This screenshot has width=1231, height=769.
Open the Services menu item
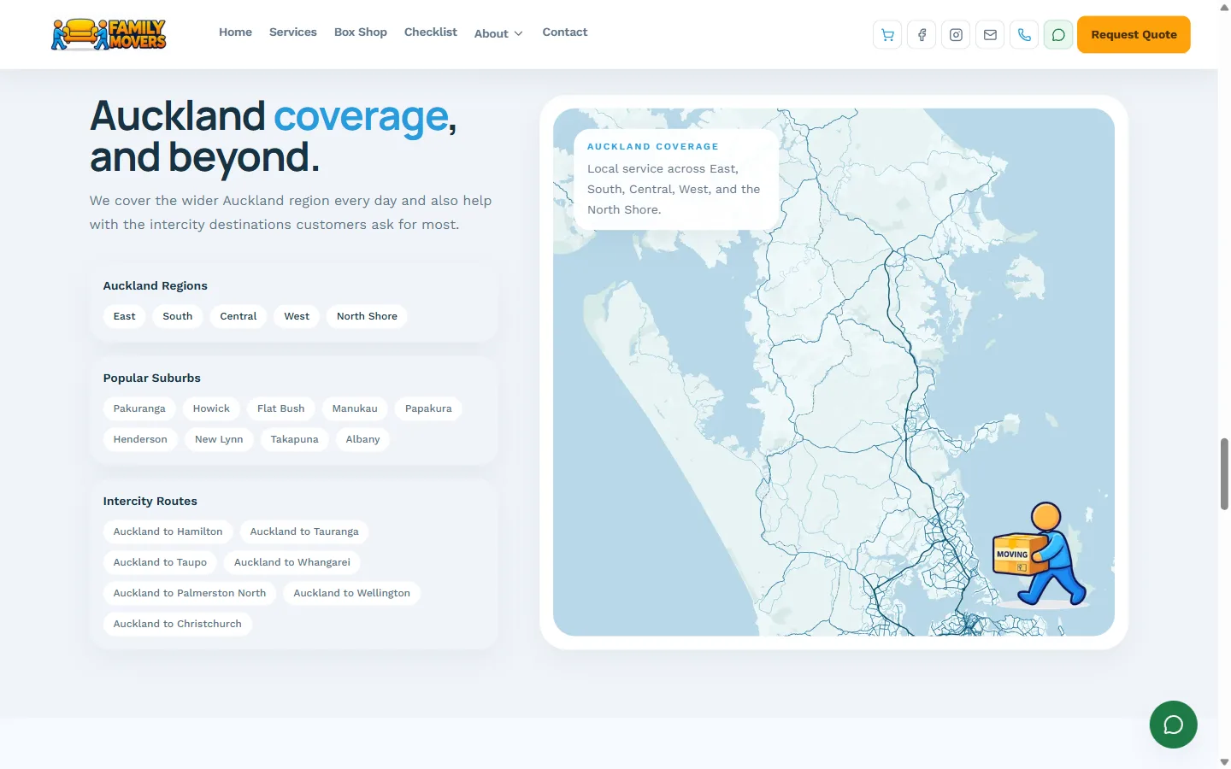(x=293, y=32)
